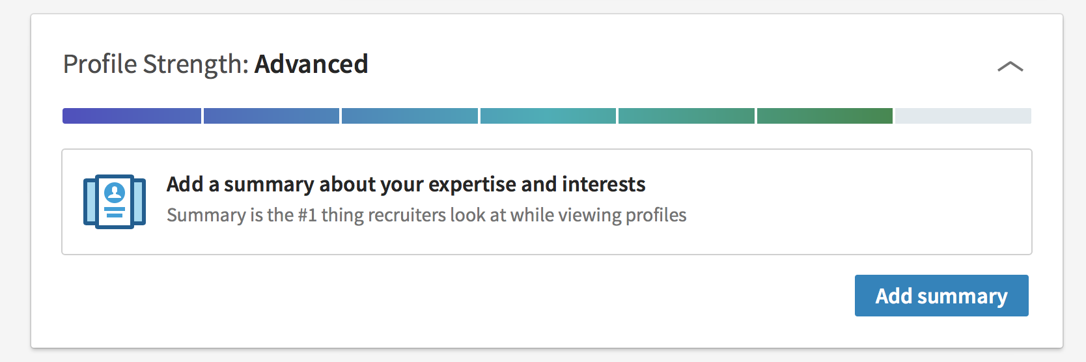Select the first purple progress segment
This screenshot has height=362, width=1086.
(132, 116)
